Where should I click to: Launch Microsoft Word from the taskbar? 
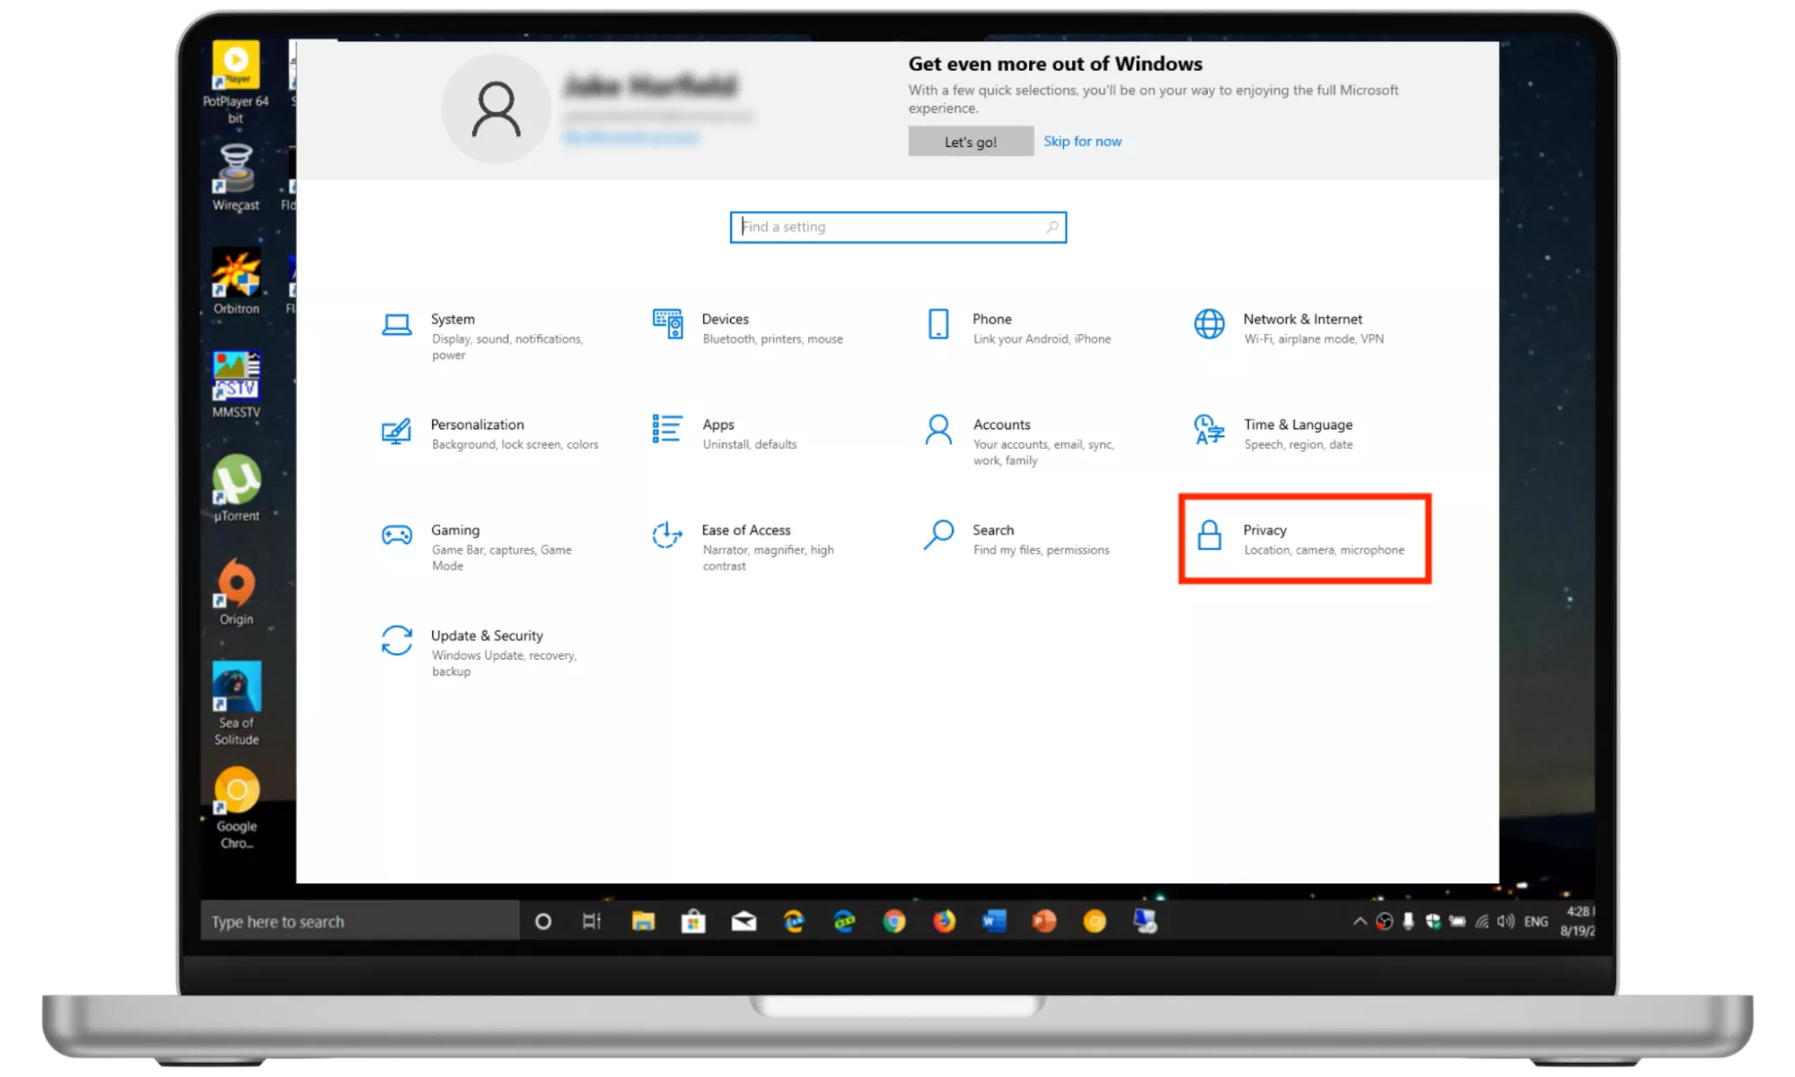[993, 921]
